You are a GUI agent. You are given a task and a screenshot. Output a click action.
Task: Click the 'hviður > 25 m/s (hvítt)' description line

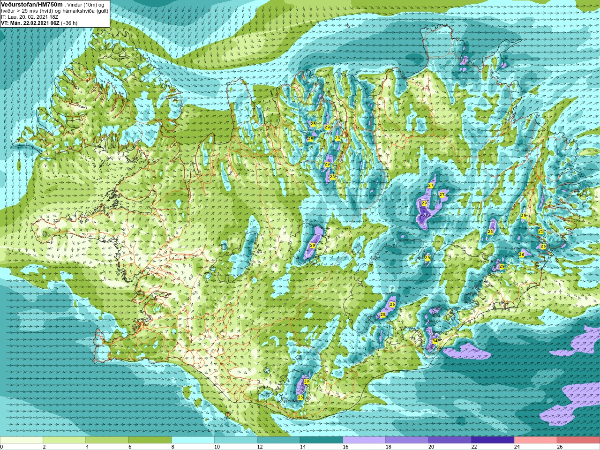(x=28, y=11)
